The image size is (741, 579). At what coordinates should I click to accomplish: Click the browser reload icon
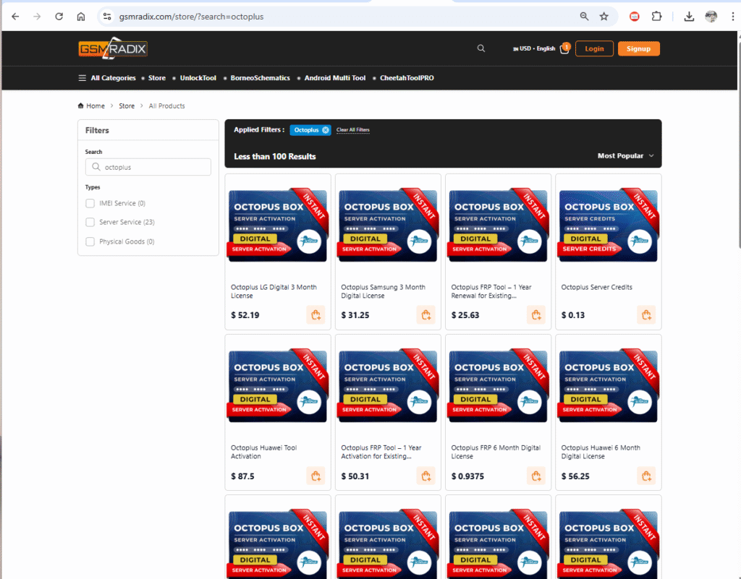(59, 17)
